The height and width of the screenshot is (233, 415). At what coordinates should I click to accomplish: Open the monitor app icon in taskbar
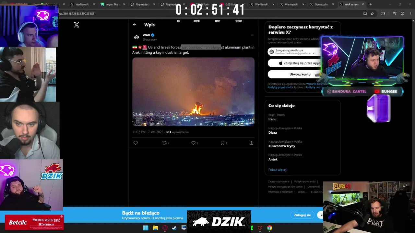(184, 228)
